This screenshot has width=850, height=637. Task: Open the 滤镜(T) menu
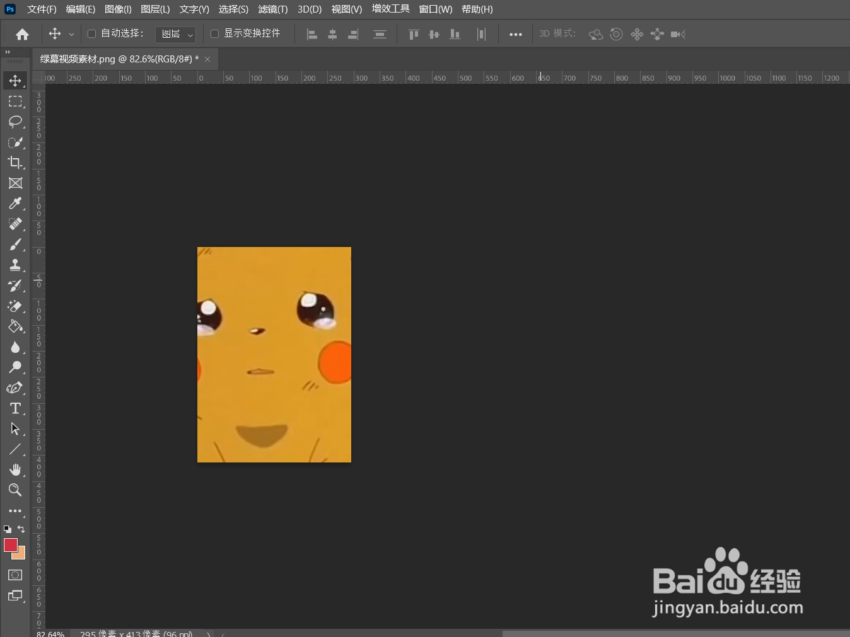272,9
